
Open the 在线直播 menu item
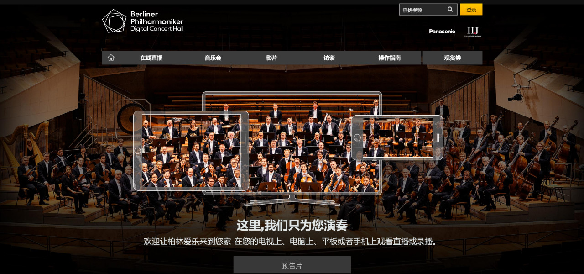pyautogui.click(x=151, y=58)
